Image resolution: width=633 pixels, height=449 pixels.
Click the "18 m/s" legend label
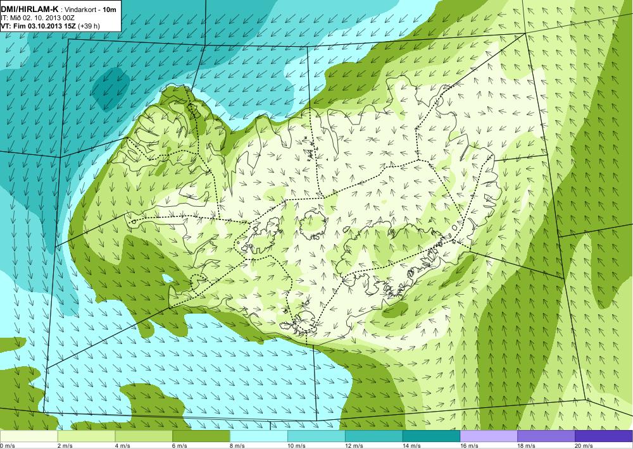click(527, 446)
